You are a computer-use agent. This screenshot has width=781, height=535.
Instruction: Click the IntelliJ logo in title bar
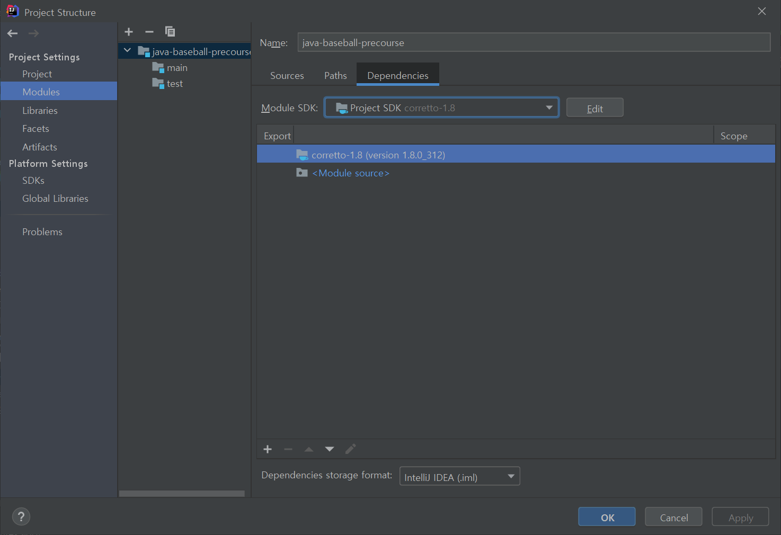click(12, 11)
